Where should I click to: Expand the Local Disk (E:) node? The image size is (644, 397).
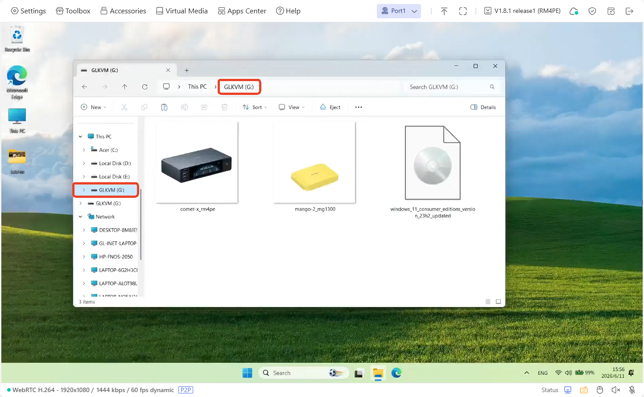[x=84, y=177]
